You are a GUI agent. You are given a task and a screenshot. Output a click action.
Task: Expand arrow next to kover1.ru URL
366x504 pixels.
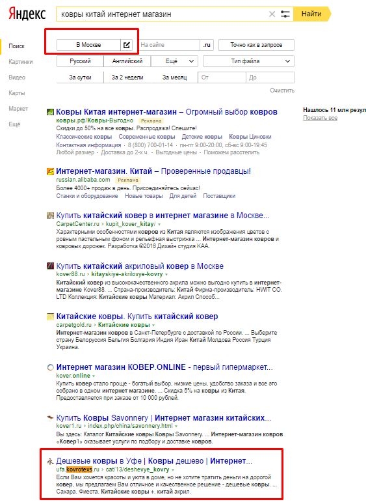176,427
